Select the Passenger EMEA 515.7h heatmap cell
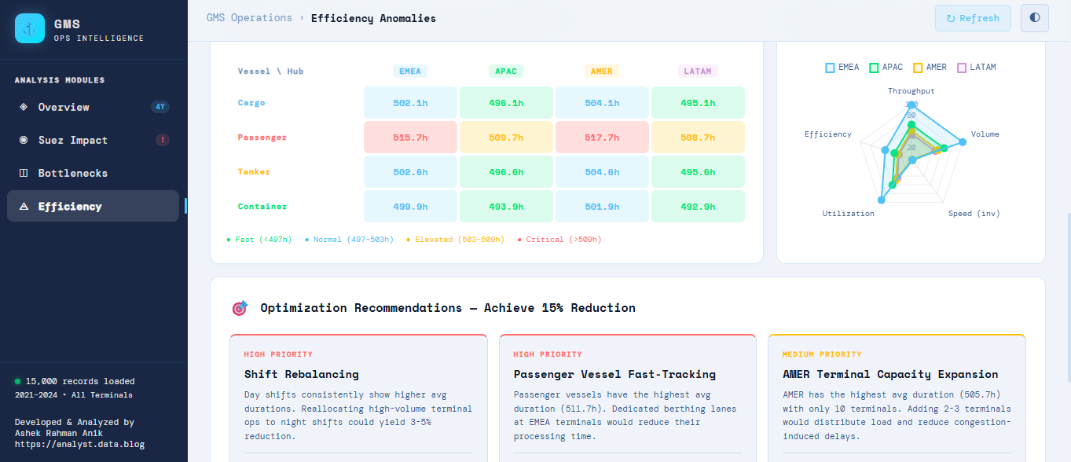1071x462 pixels. pyautogui.click(x=410, y=137)
